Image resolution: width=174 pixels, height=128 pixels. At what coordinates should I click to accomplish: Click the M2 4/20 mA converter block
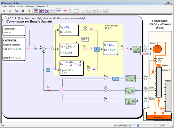130,91
